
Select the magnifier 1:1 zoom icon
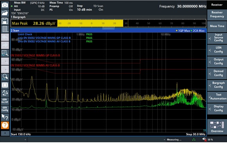pyautogui.click(x=5, y=77)
